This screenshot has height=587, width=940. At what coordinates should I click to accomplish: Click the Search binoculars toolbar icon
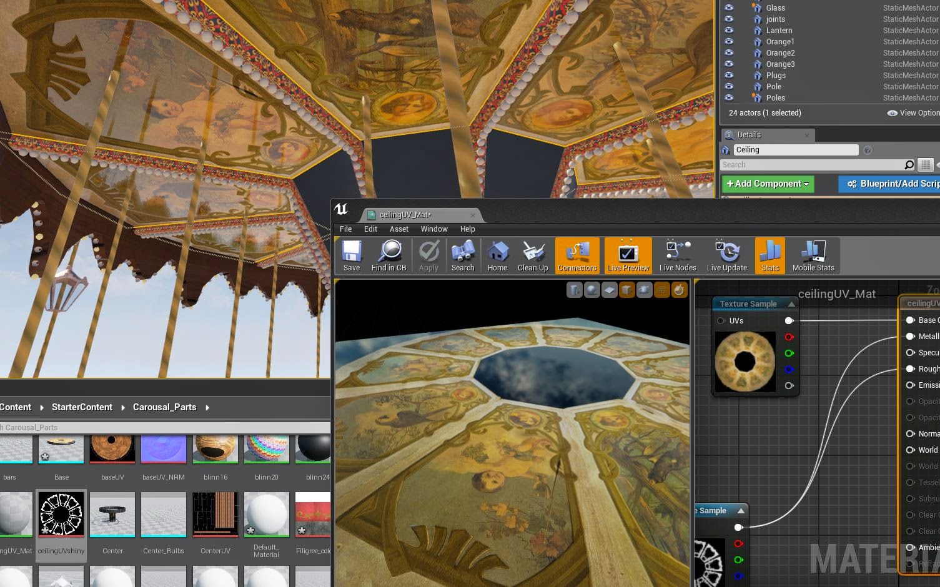point(463,255)
